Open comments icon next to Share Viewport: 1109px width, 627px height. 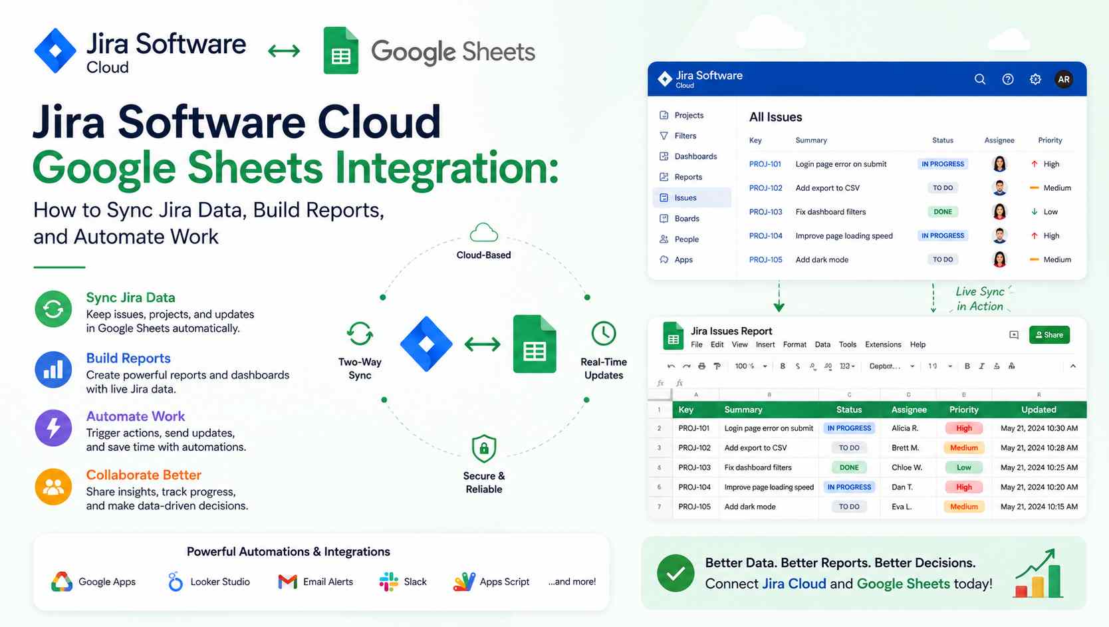pos(1014,335)
